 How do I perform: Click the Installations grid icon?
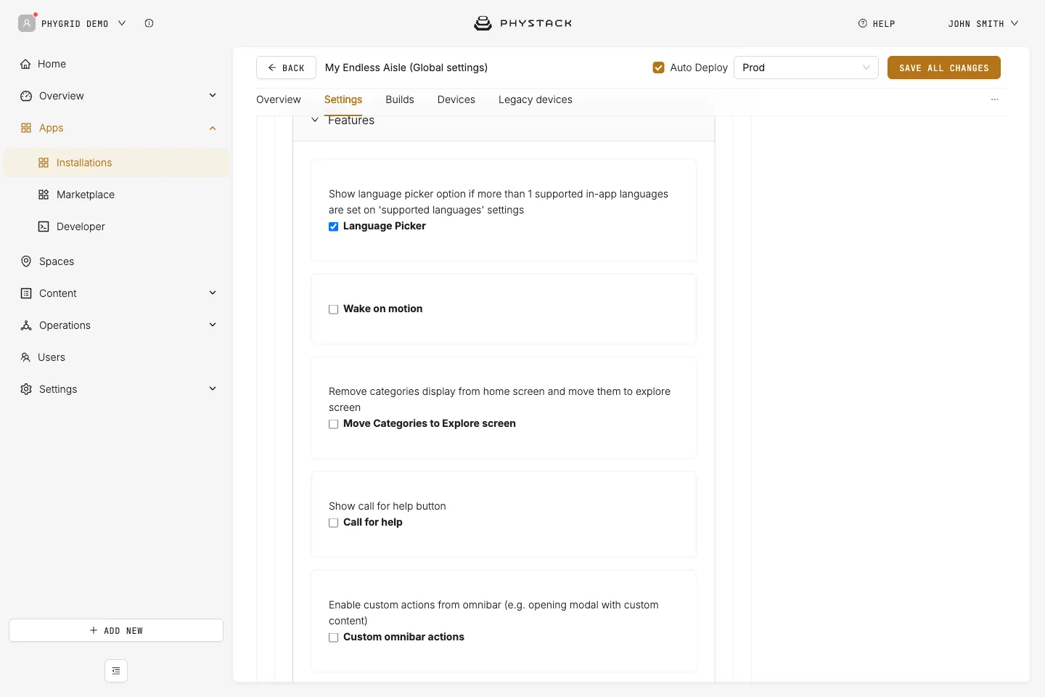[x=44, y=163]
